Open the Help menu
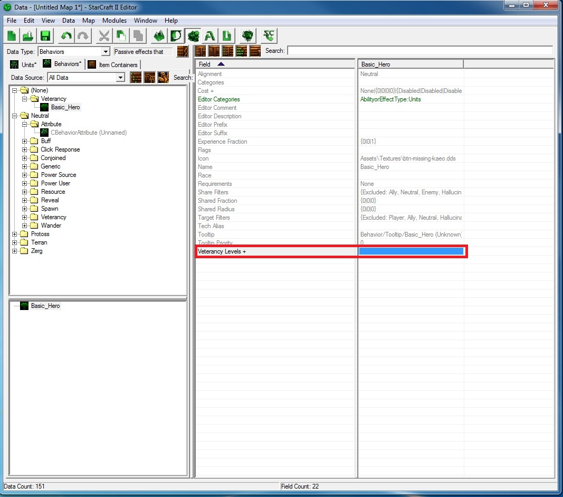This screenshot has height=497, width=563. coord(171,21)
